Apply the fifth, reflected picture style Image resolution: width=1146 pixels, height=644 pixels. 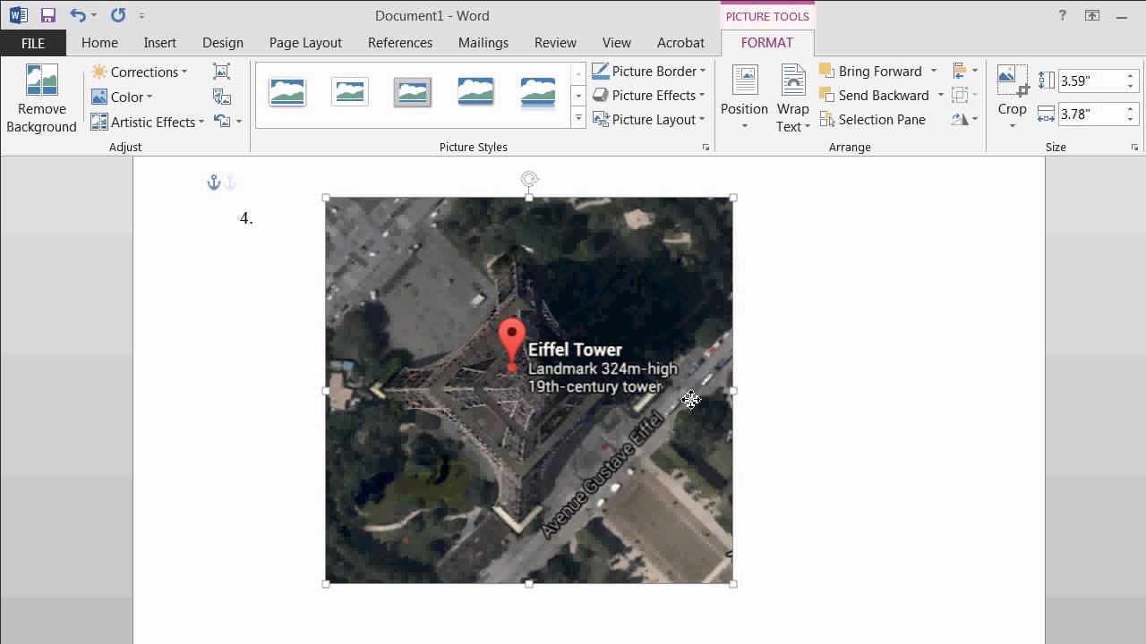[x=538, y=92]
